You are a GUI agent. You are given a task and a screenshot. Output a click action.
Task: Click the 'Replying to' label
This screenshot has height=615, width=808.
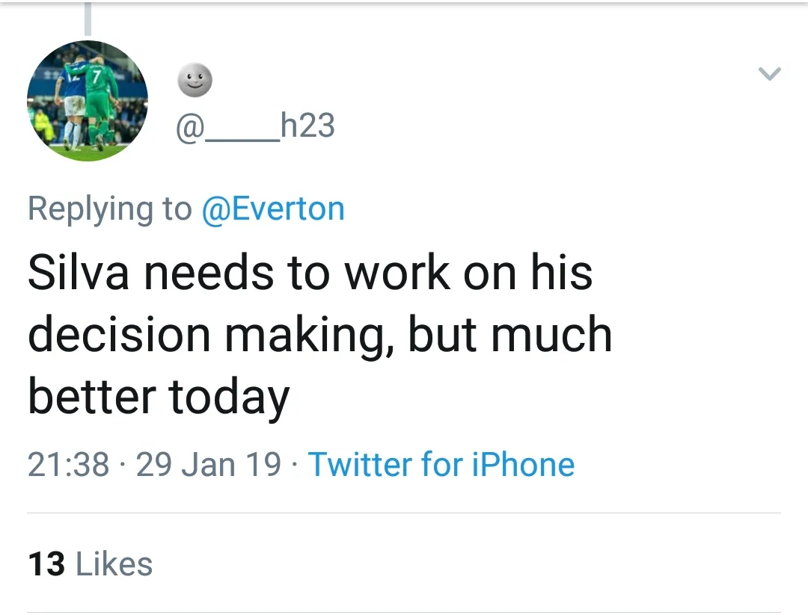click(x=109, y=208)
